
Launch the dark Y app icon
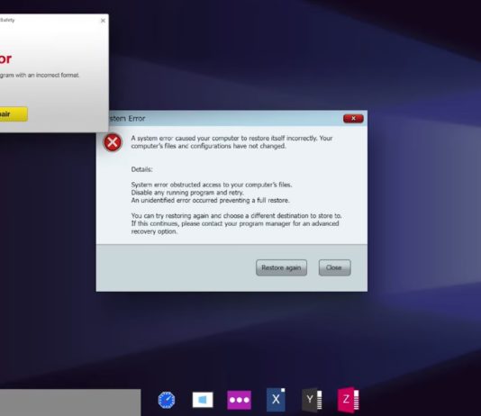tap(312, 400)
